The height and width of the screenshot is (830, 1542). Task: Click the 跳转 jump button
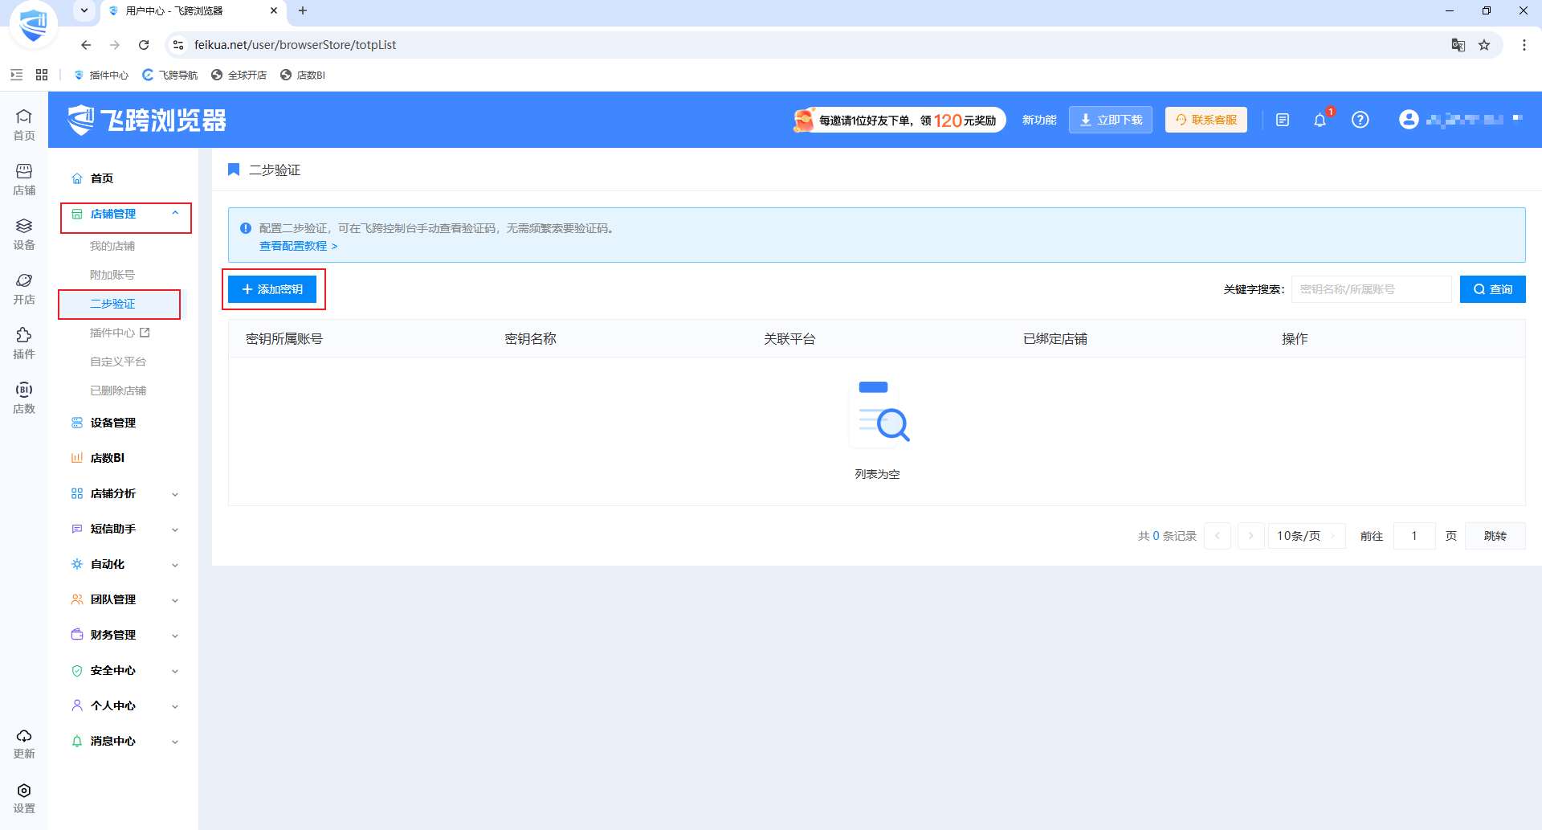[x=1495, y=536]
